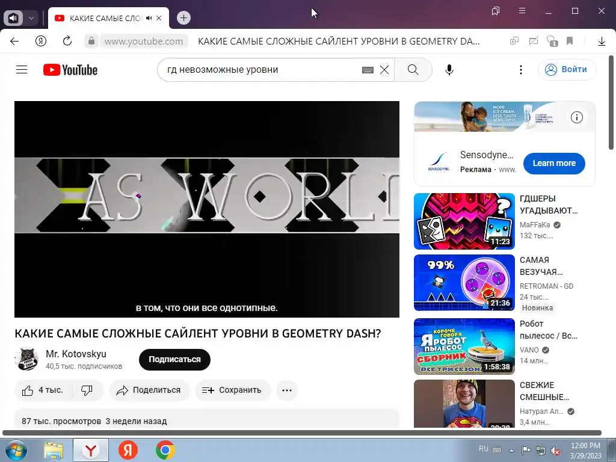Show site security lock info
Viewport: 616px width, 462px height.
click(91, 41)
